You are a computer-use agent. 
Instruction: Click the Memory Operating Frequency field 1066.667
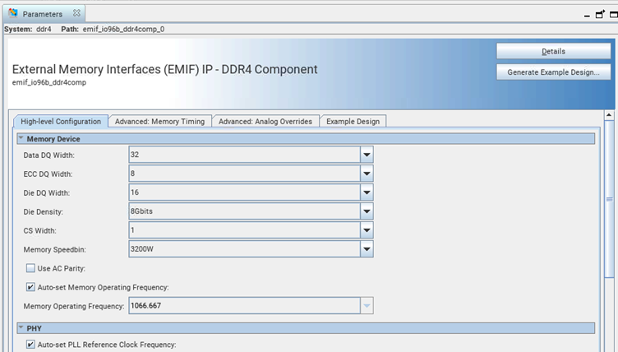point(244,306)
